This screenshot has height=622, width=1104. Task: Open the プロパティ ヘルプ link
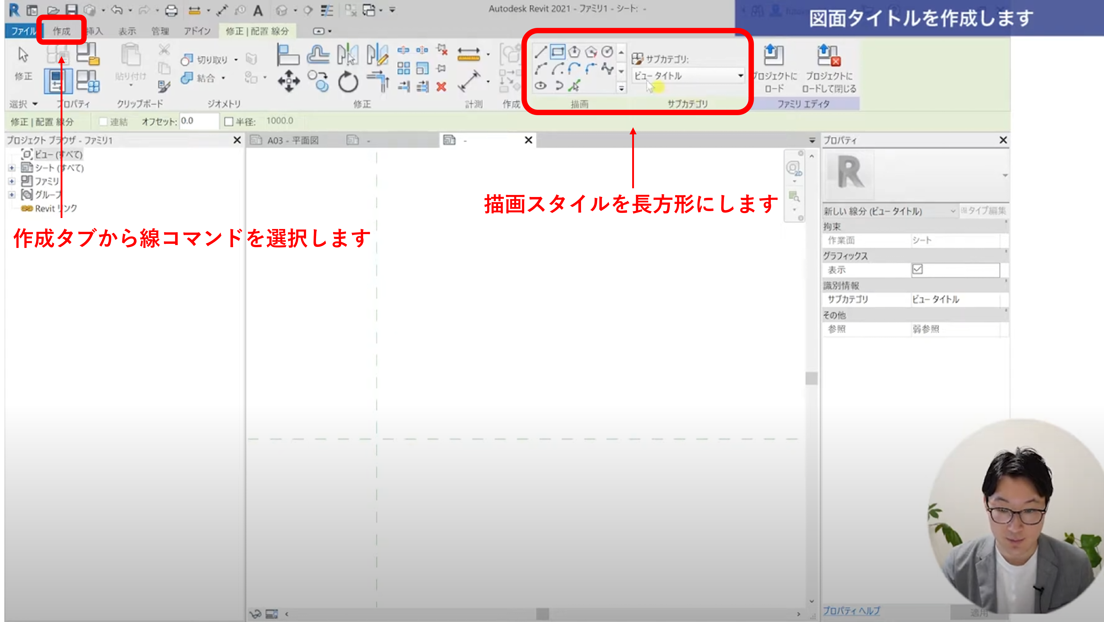coord(851,610)
